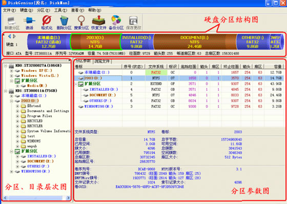
Task: Click the 新建分区 (new partition) toolbar icon
Action: 12,23
